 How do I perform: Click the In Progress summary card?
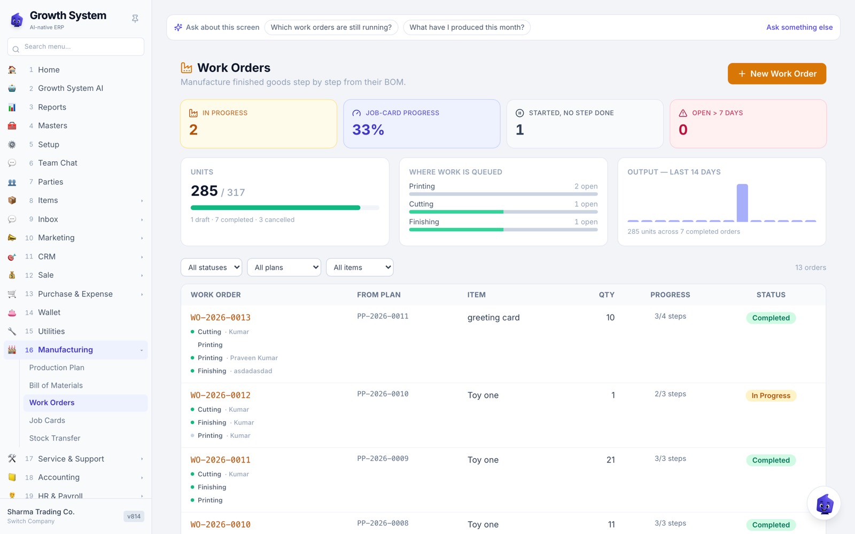tap(259, 124)
